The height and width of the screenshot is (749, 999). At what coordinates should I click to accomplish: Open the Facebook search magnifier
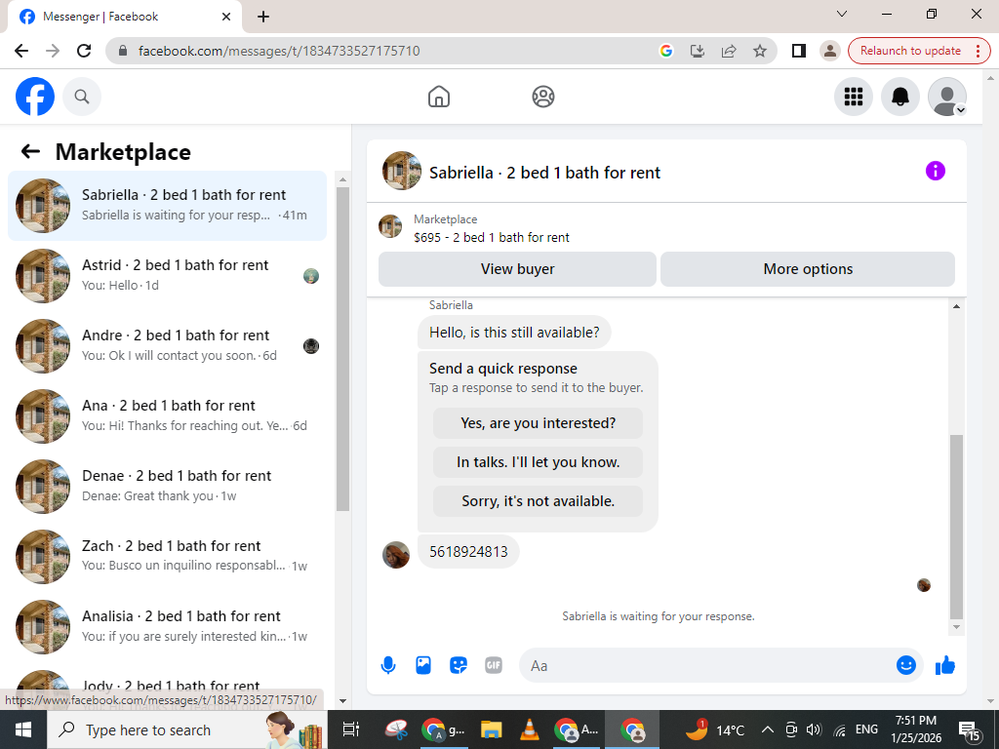82,97
